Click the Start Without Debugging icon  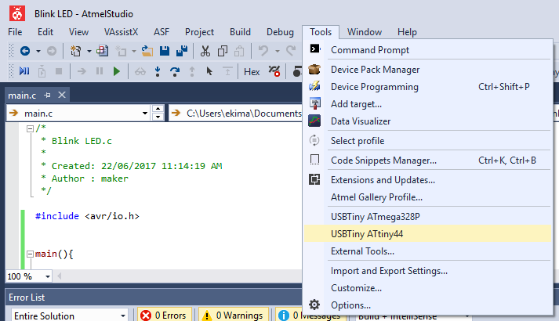tap(42, 71)
